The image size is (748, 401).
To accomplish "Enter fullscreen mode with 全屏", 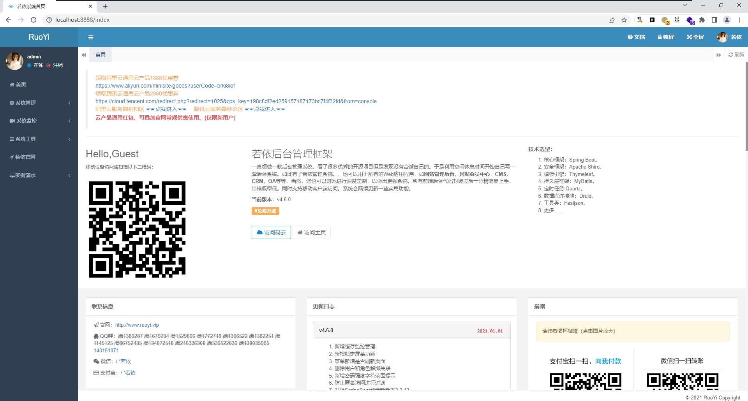I will (695, 37).
